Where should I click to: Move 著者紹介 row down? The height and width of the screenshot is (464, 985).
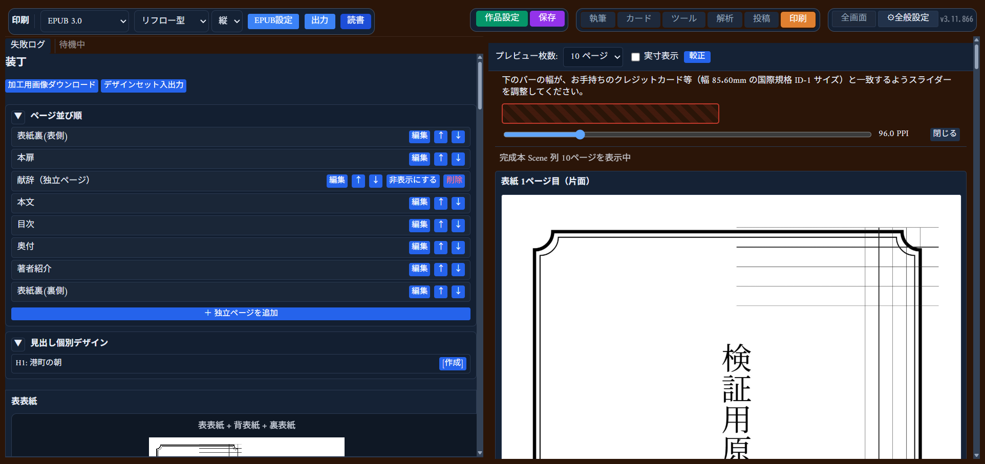(458, 269)
